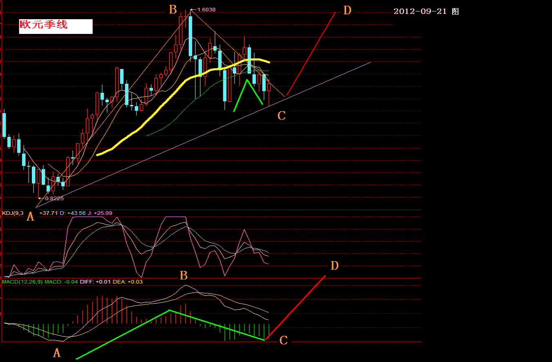Click letter A beside the 0.8225 low
Image resolution: width=552 pixels, height=362 pixels.
point(30,217)
